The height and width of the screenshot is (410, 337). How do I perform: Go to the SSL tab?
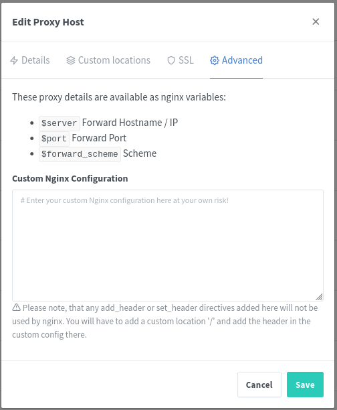[181, 60]
